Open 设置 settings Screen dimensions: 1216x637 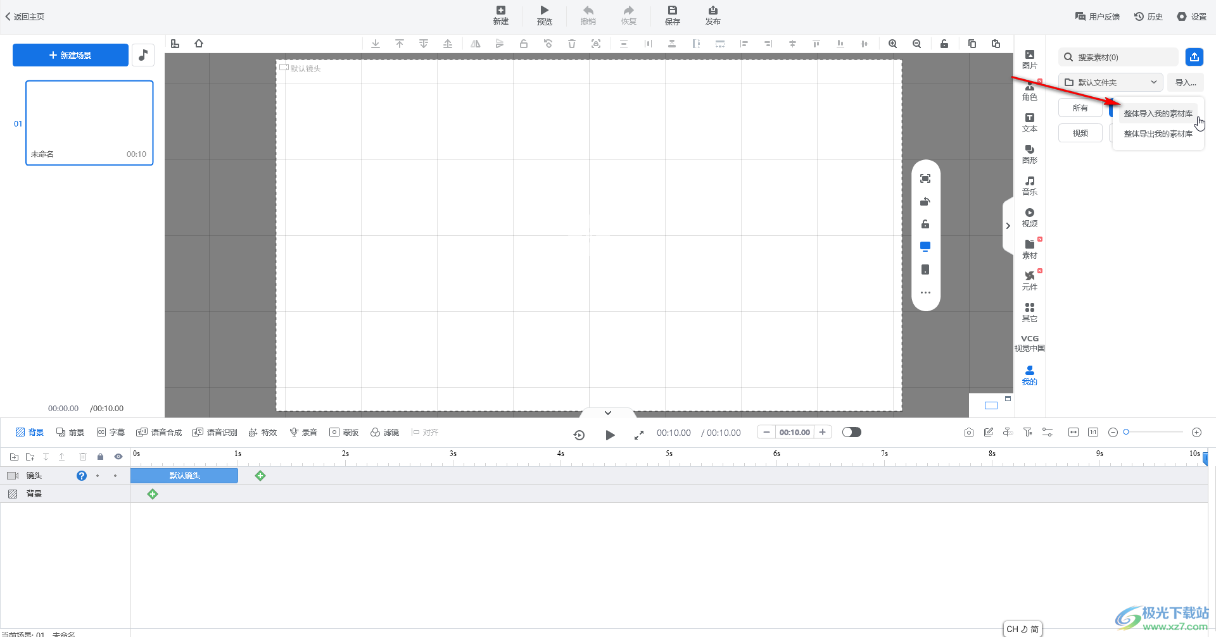click(1191, 16)
